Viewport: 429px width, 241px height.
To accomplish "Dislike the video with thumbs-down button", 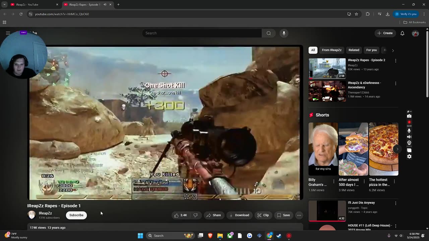I will point(195,215).
